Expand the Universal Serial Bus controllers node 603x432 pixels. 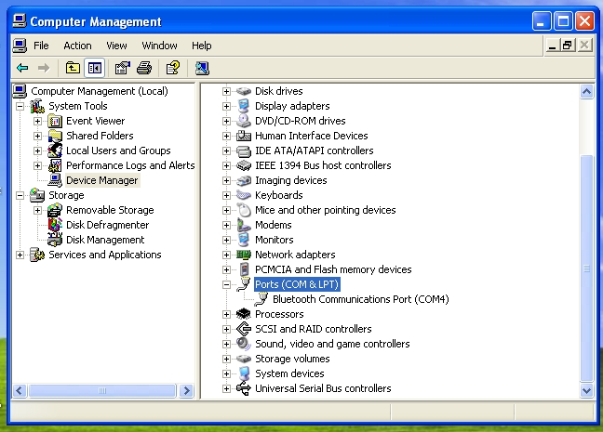(226, 388)
